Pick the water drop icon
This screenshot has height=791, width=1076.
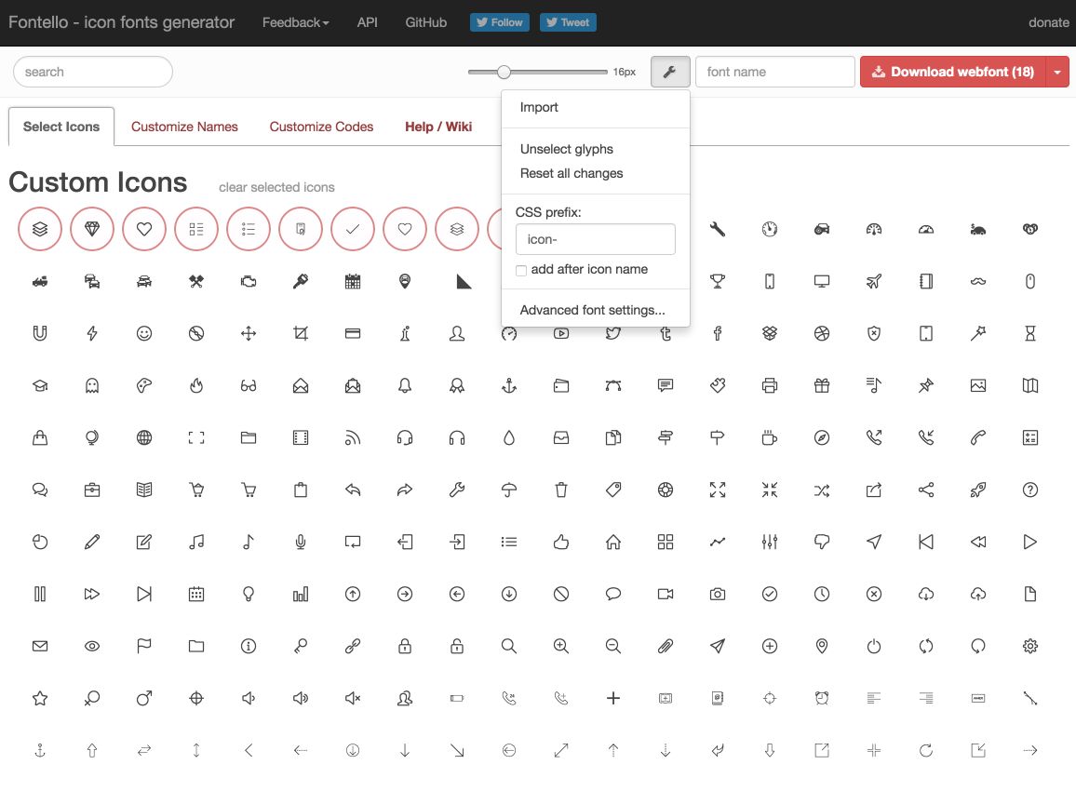pyautogui.click(x=509, y=437)
